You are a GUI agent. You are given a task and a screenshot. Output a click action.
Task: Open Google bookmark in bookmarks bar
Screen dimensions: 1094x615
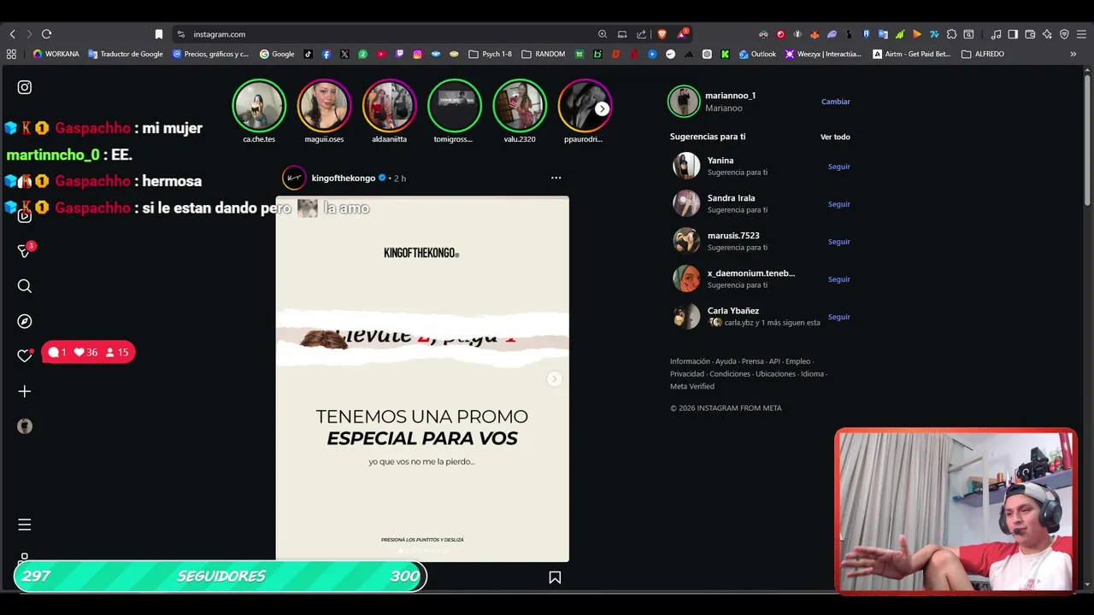coord(277,54)
